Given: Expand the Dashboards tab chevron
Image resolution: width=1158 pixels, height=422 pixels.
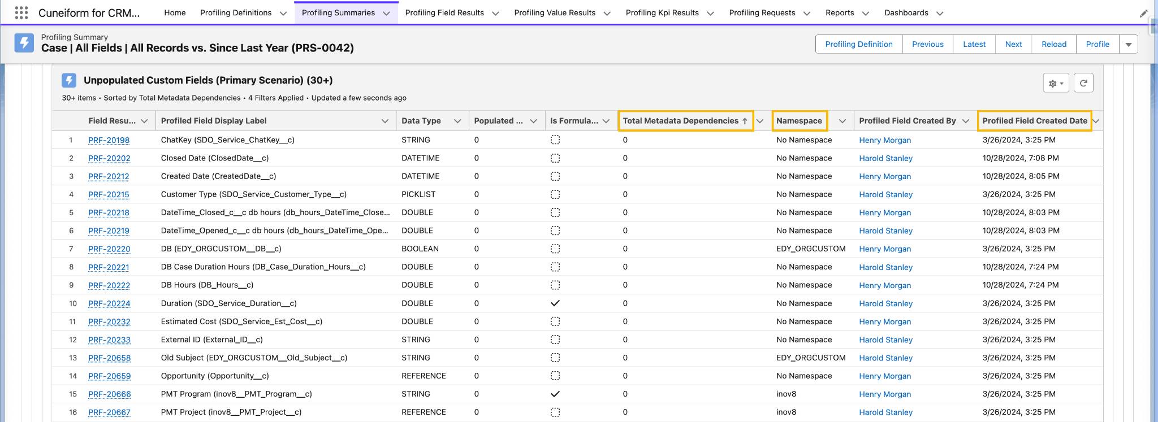Looking at the screenshot, I should point(940,13).
